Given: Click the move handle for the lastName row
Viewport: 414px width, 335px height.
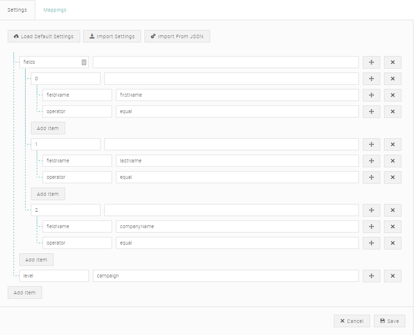Looking at the screenshot, I should click(371, 161).
